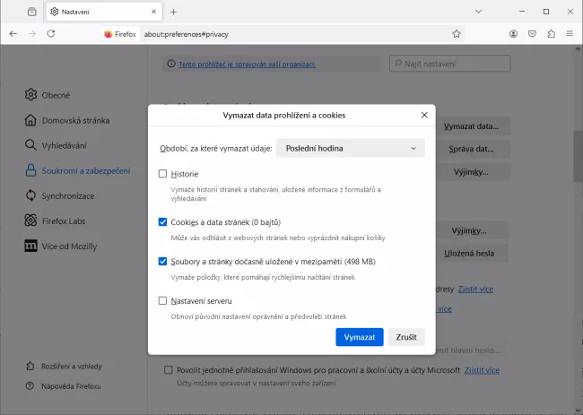Image resolution: width=583 pixels, height=415 pixels.
Task: Enable the Historie checkbox
Action: [x=162, y=174]
